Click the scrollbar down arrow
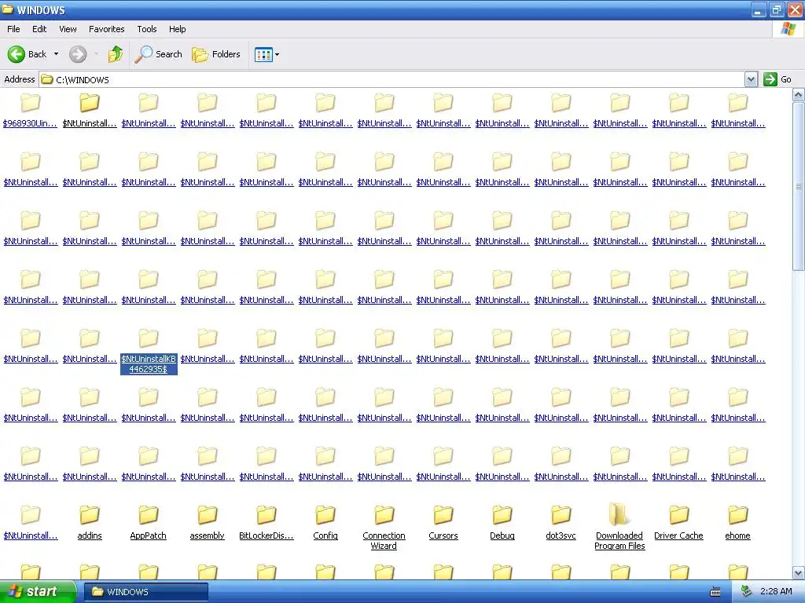The image size is (805, 603). click(x=799, y=572)
